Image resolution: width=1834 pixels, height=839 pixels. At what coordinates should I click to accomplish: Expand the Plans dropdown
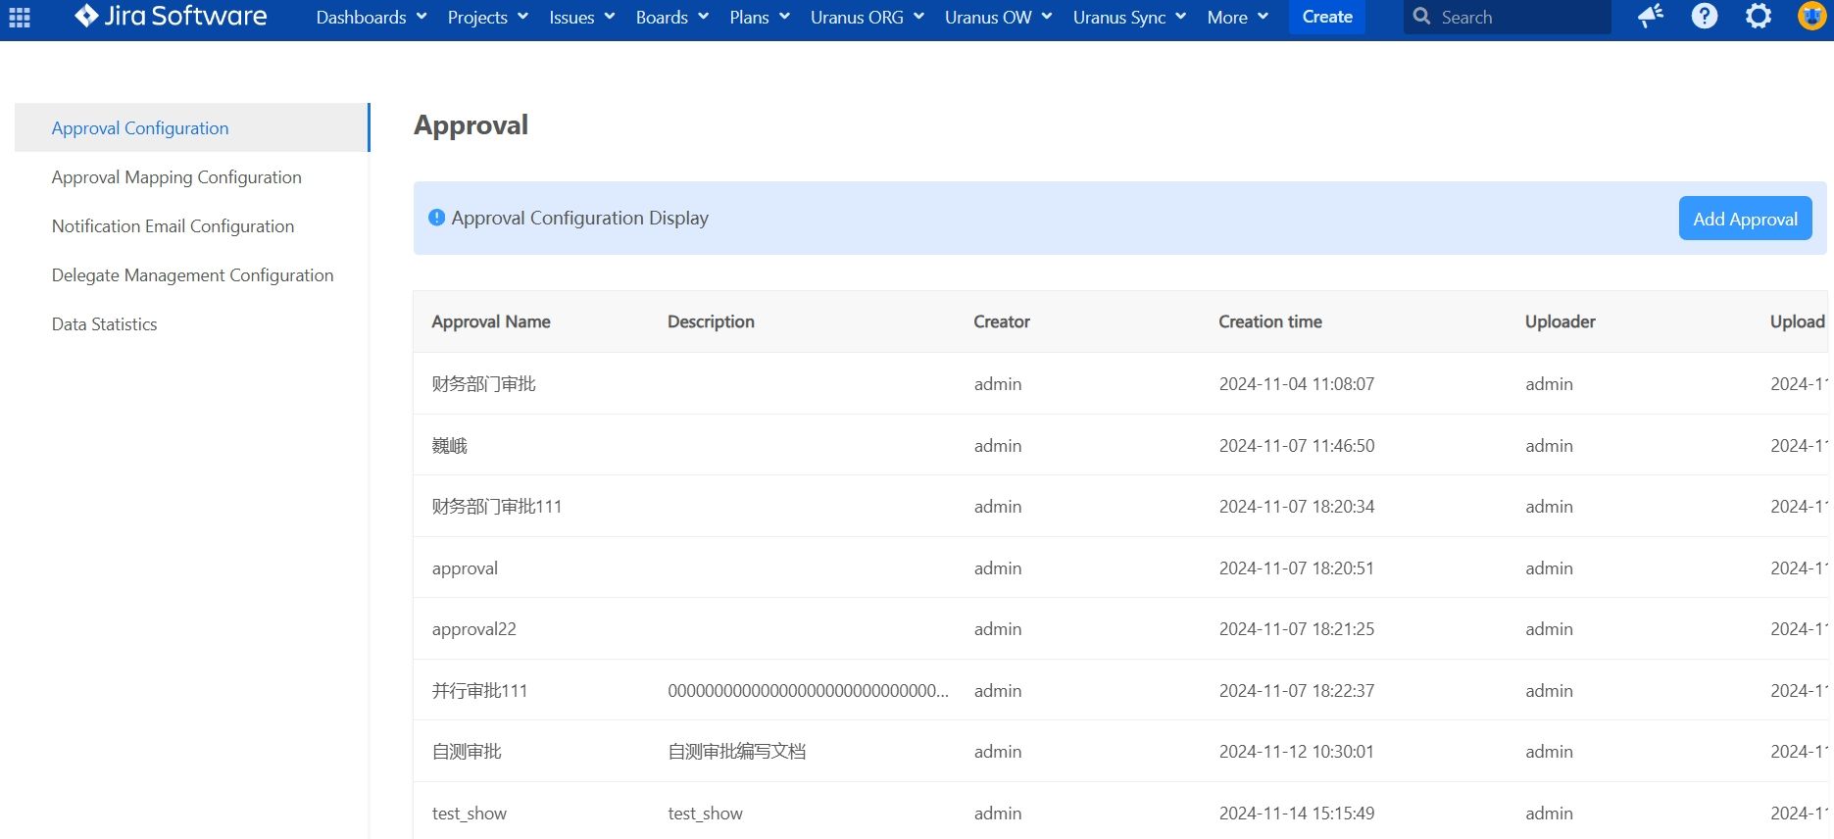pyautogui.click(x=760, y=17)
